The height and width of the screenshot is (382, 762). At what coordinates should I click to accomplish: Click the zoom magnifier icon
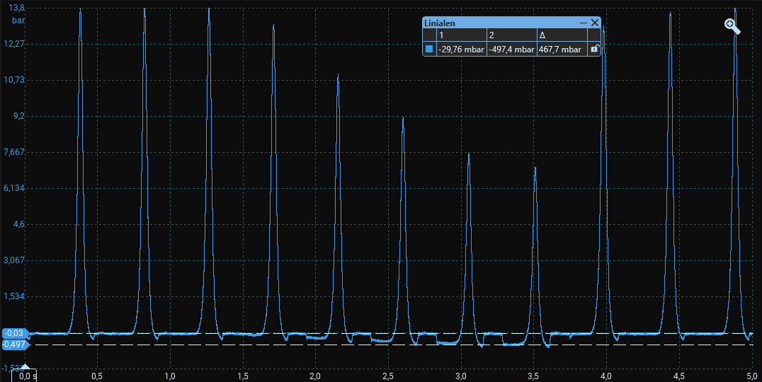(x=732, y=27)
